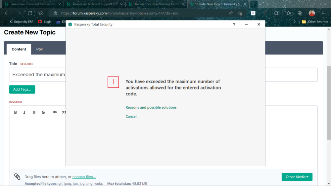331x186 pixels.
Task: Open the browser Settings and more menu
Action: click(x=324, y=13)
